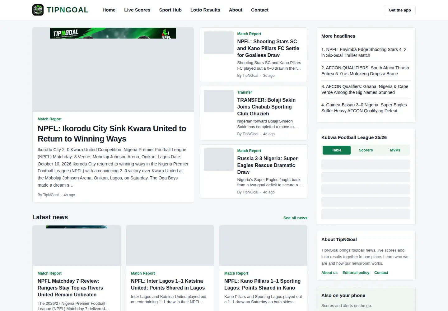
Task: Open the Home menu item
Action: [x=109, y=10]
